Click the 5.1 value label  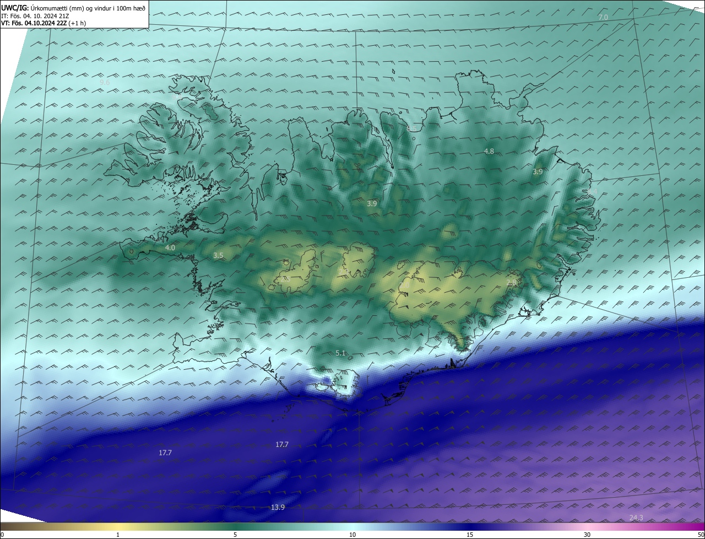(340, 353)
